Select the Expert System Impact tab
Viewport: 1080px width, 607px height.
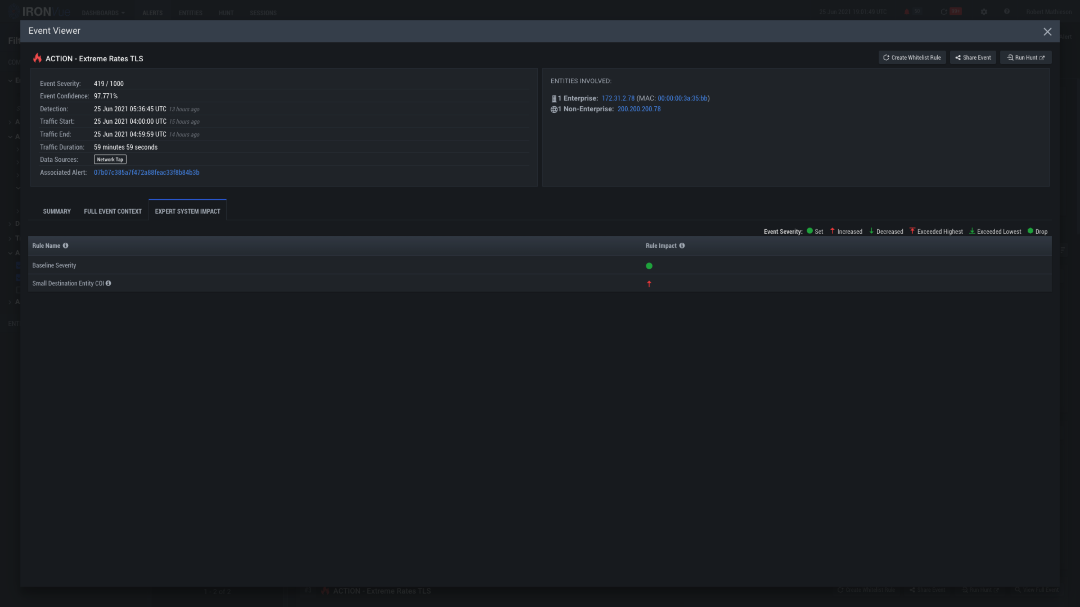[187, 211]
